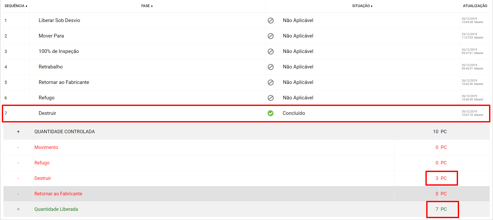Click the equals sign beside Quantidade Liberada
Screen dimensions: 493x220
[18, 209]
